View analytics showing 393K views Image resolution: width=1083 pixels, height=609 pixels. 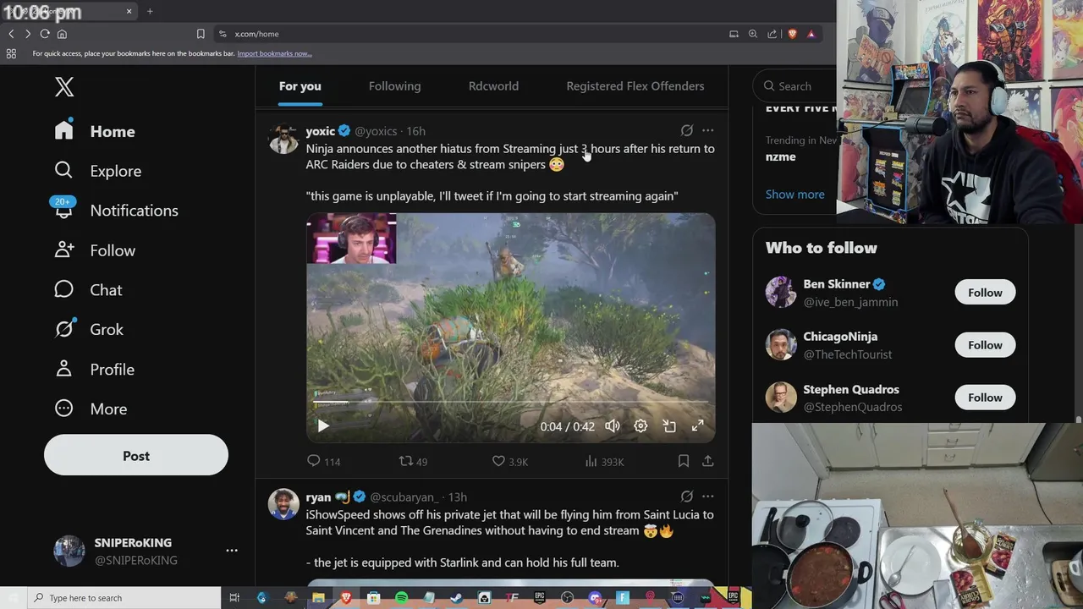pos(604,461)
